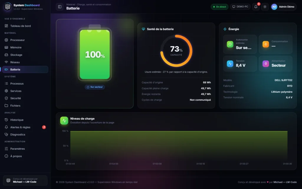Click the Sur secteur status pill
This screenshot has height=189, width=302.
click(95, 87)
